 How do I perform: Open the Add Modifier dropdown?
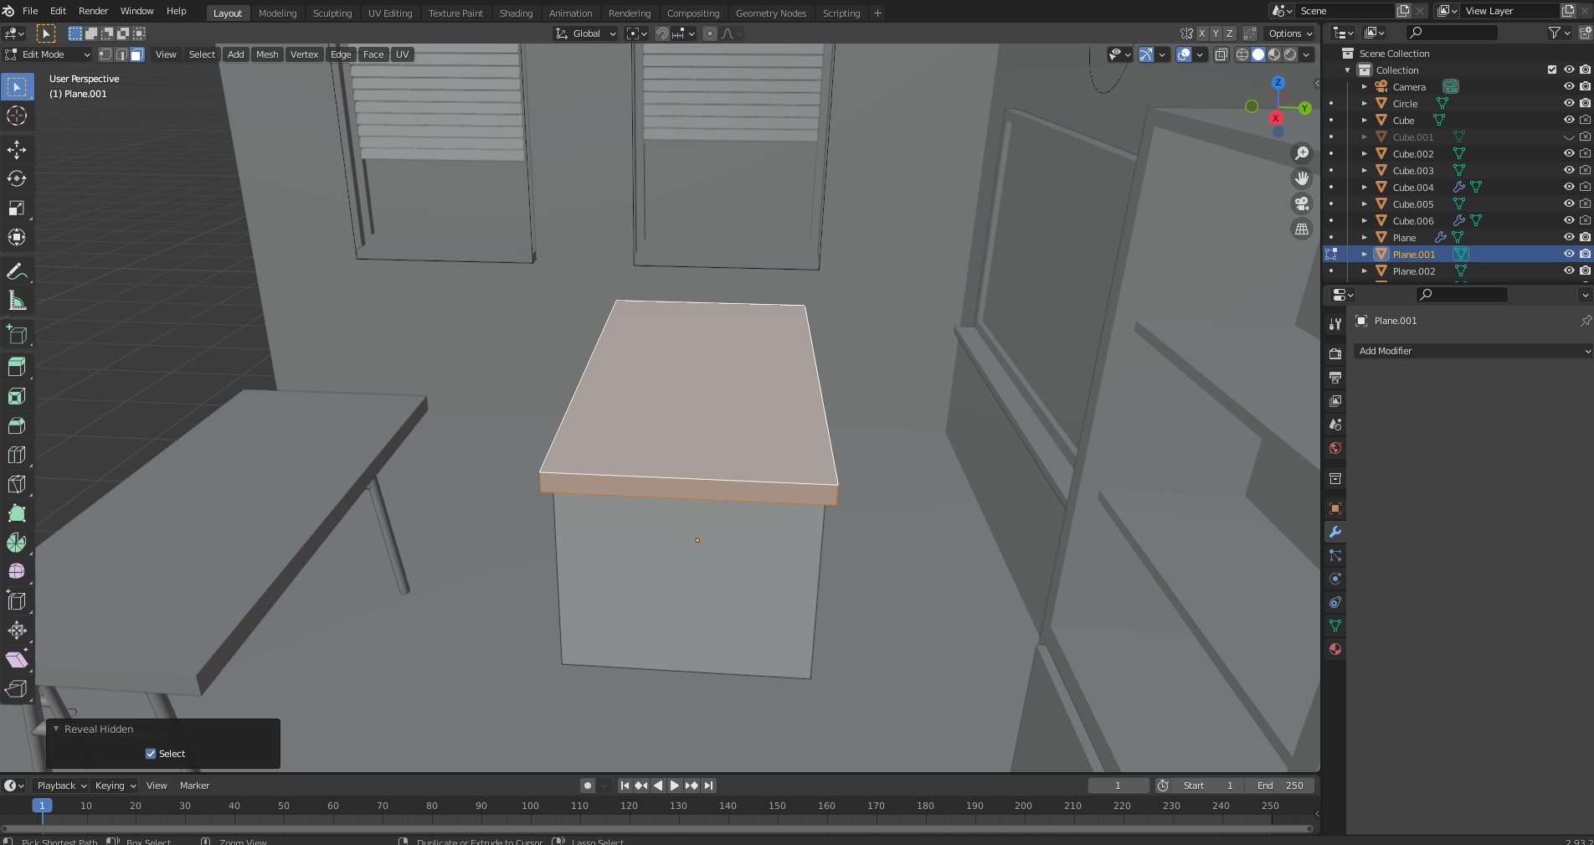pyautogui.click(x=1473, y=351)
